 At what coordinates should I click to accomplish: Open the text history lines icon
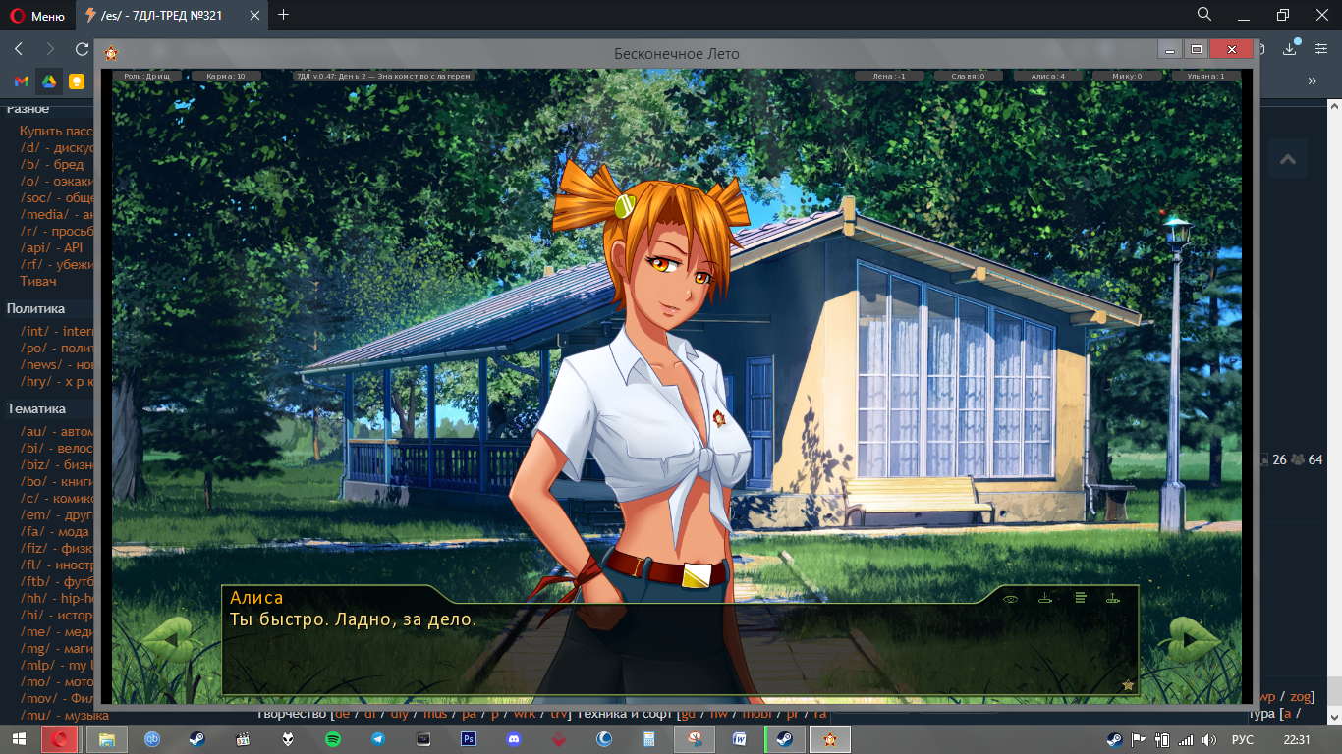click(x=1080, y=598)
